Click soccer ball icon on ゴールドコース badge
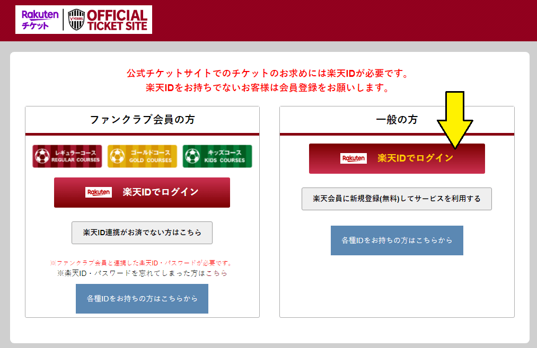 (117, 156)
